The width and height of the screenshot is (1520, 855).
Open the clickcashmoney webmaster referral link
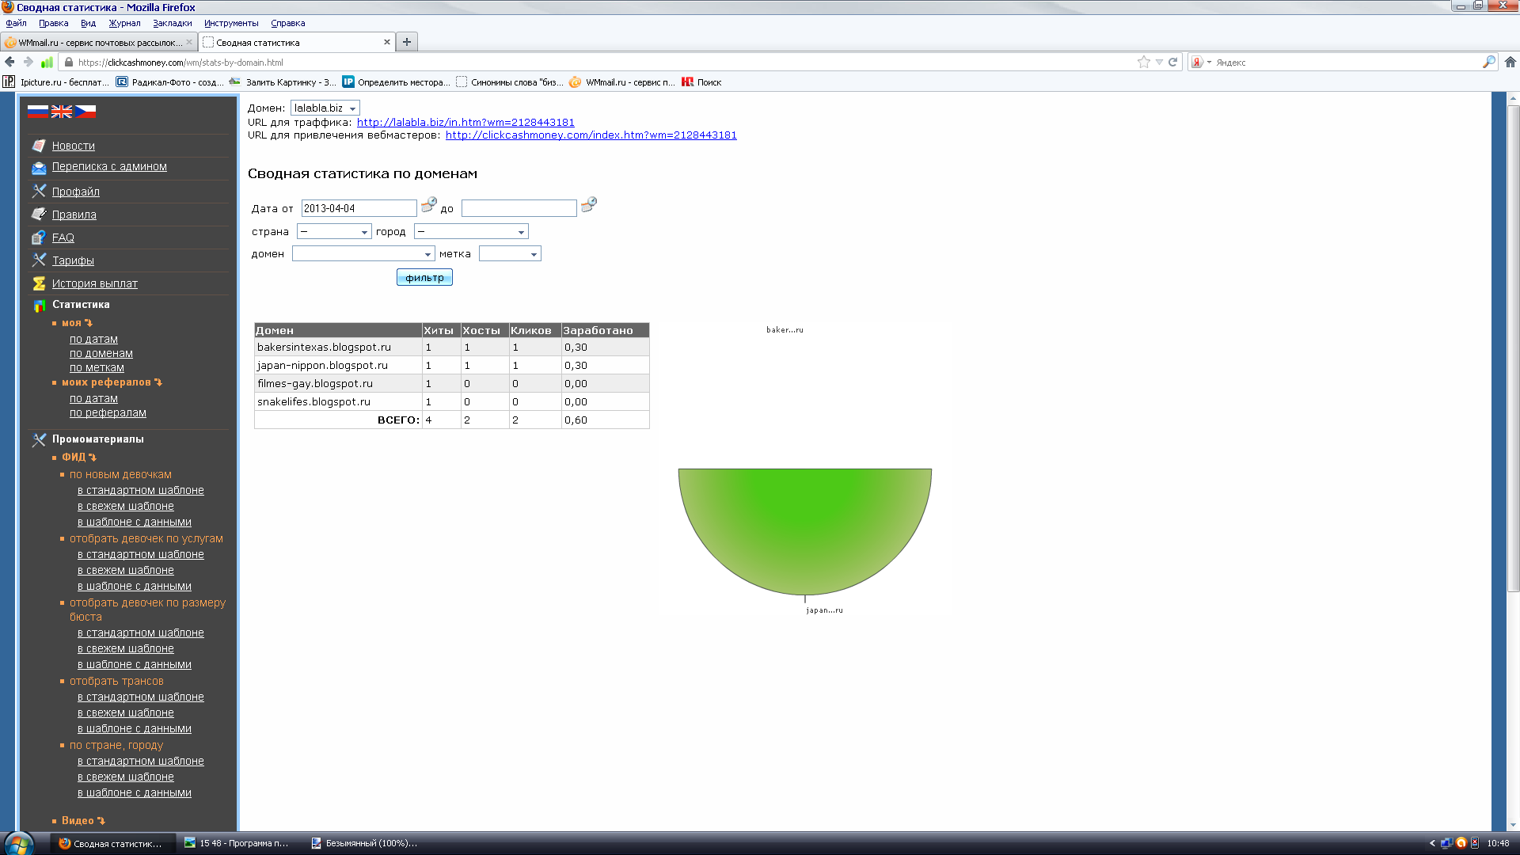point(591,135)
